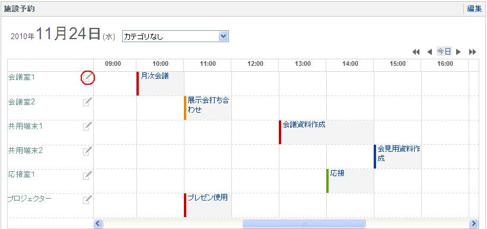Screen dimensions: 487x229
Task: Open the 応接 reservation
Action: (337, 173)
